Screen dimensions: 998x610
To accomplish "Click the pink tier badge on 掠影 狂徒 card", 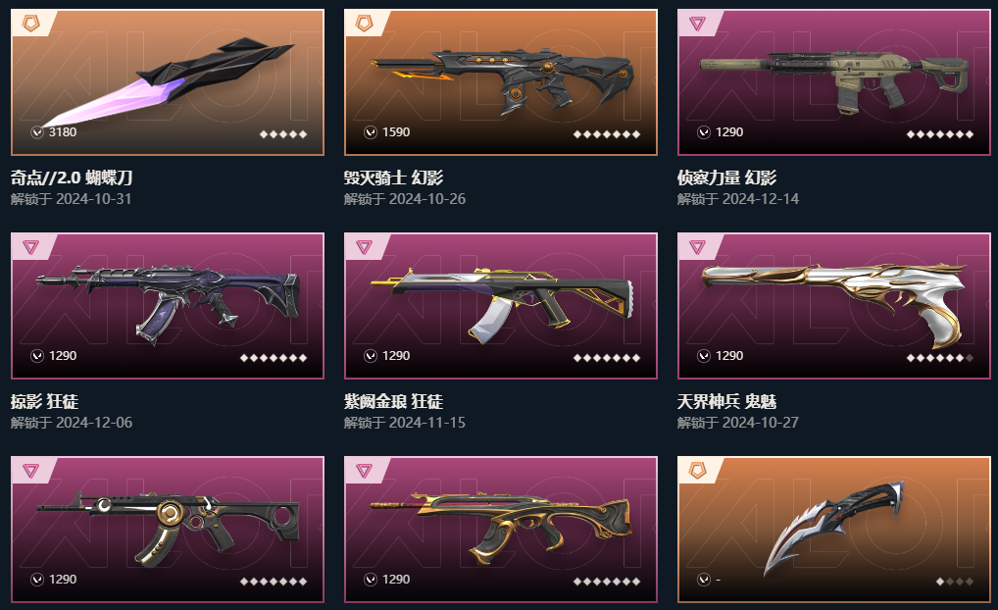I will point(30,247).
